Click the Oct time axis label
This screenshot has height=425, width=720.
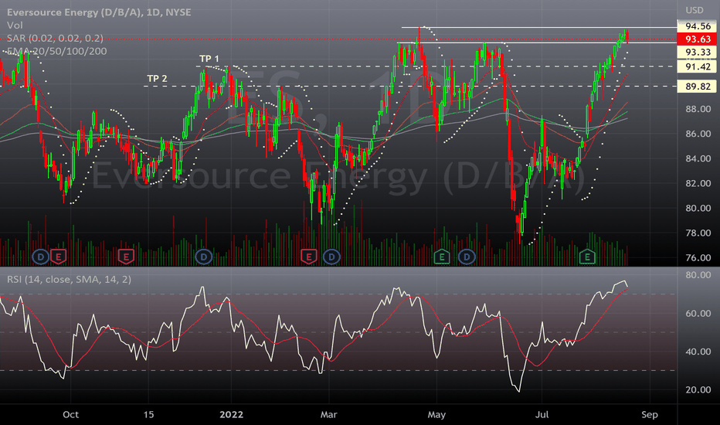[71, 414]
